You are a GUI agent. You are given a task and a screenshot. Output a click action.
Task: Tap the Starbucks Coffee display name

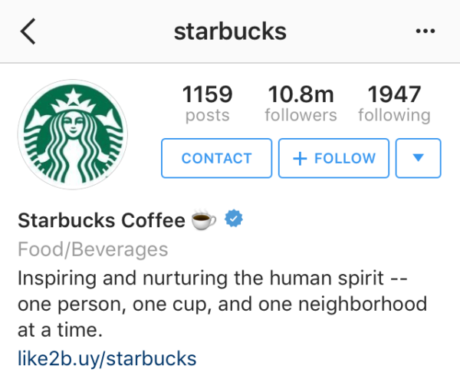point(101,220)
